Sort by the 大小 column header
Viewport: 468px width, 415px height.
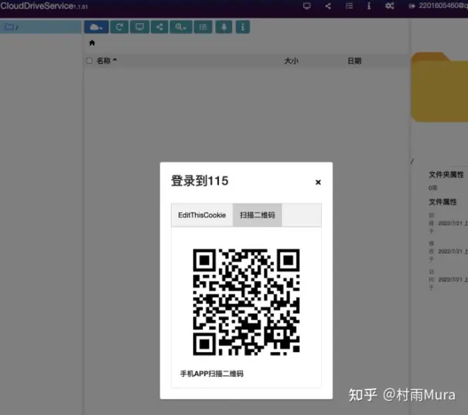[291, 61]
